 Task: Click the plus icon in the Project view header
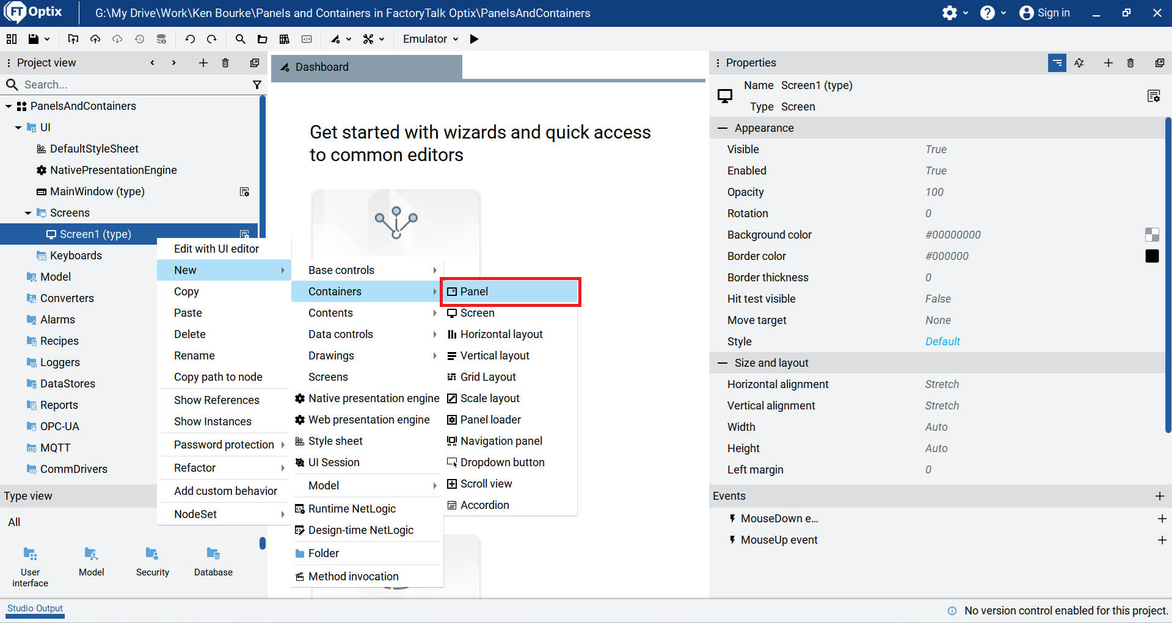coord(203,63)
